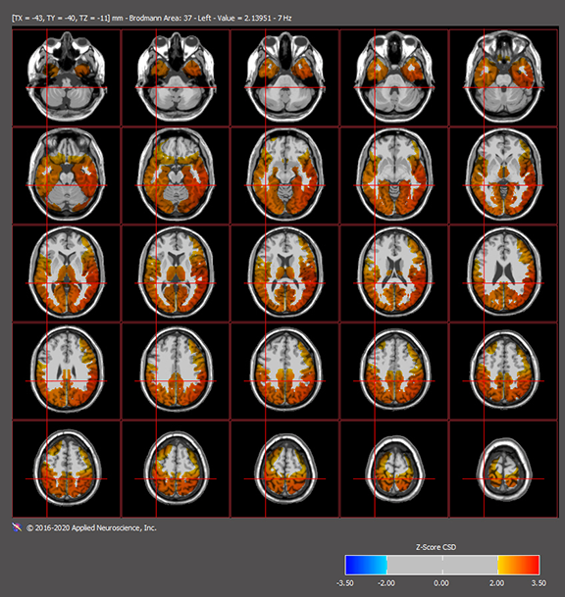Click the -2.00 label on the color scale
Image resolution: width=565 pixels, height=597 pixels.
coord(385,583)
